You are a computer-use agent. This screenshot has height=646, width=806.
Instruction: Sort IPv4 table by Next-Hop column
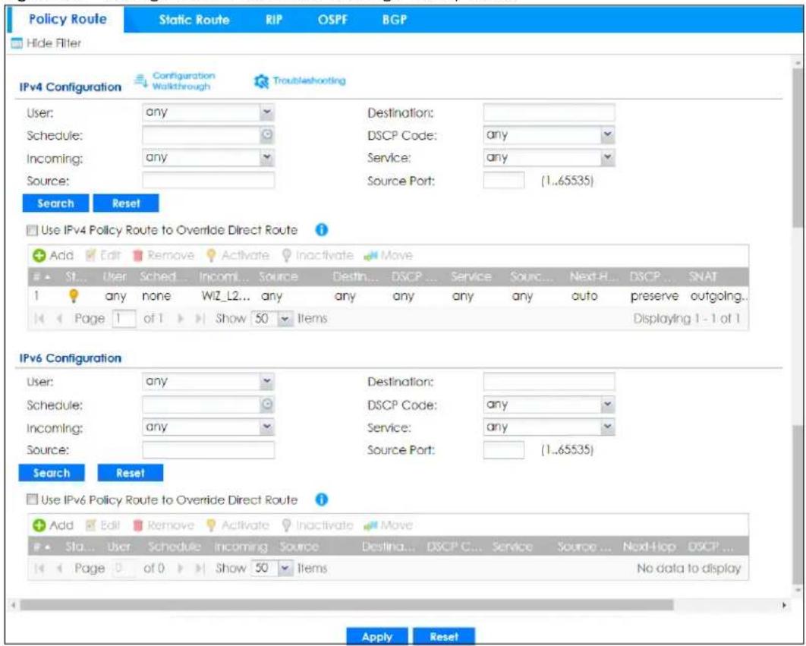coord(593,277)
